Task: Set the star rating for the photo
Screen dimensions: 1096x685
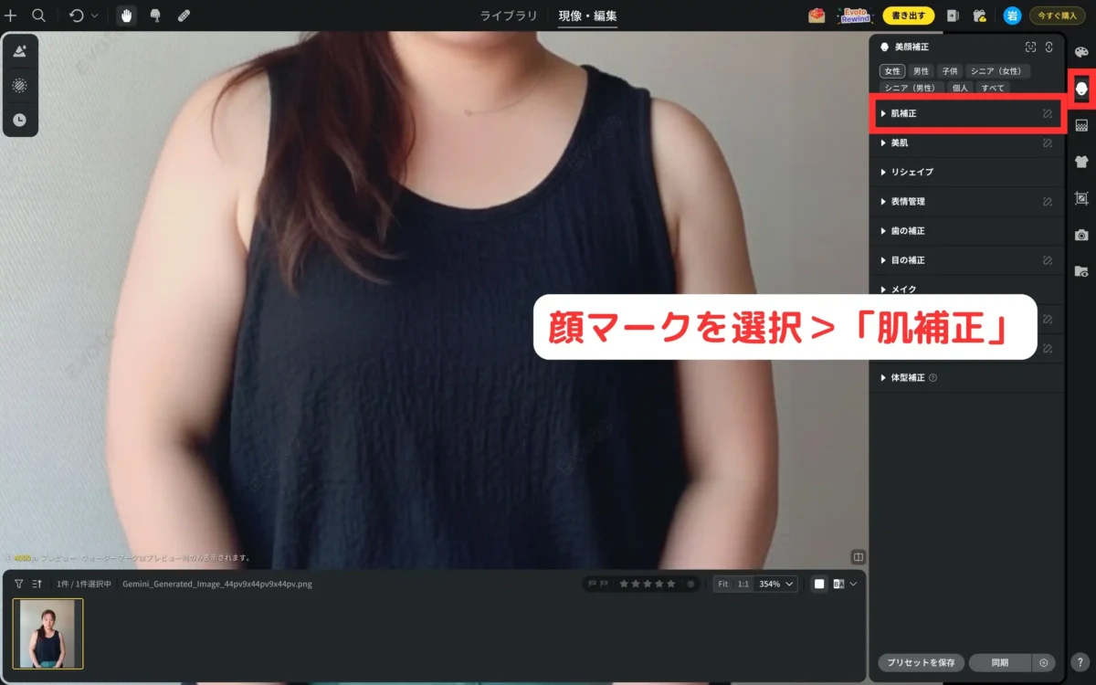Action: coord(648,584)
